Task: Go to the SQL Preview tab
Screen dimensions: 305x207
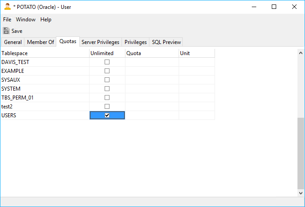Action: coord(166,42)
